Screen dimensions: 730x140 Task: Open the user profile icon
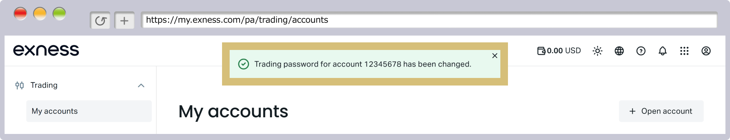706,51
